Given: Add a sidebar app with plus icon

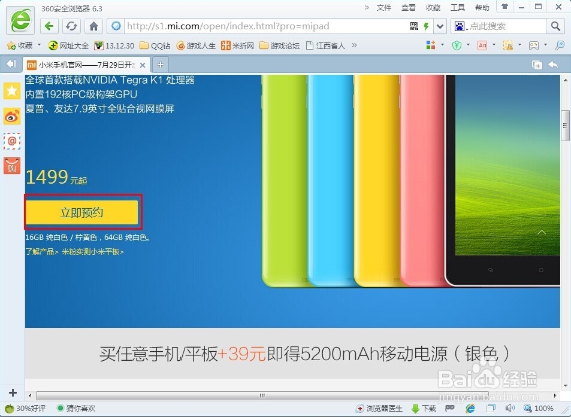Looking at the screenshot, I should coord(13,392).
